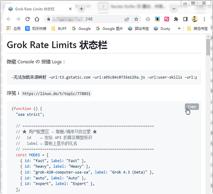Screen dimensions: 213x194
Task: Bookmark this page with the star icon
Action: (136, 19)
